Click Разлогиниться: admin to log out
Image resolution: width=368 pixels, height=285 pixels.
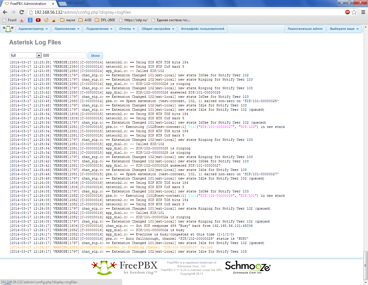click(x=305, y=29)
